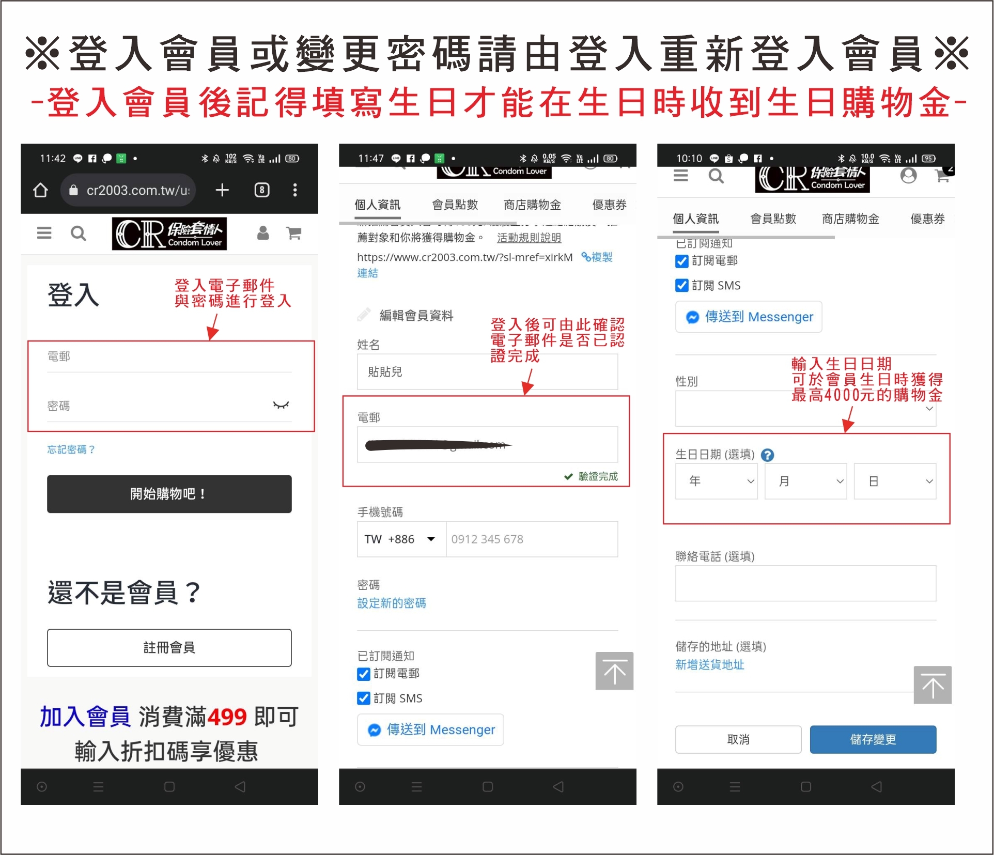Toggle 訂閱 SMS checkbox below 設定新的密碼
The image size is (994, 855).
[x=364, y=698]
